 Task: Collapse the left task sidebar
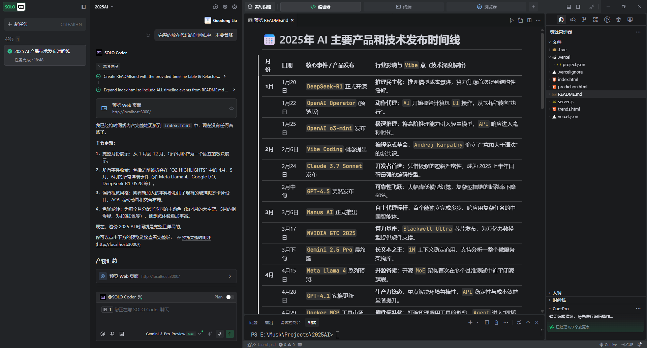(x=84, y=7)
